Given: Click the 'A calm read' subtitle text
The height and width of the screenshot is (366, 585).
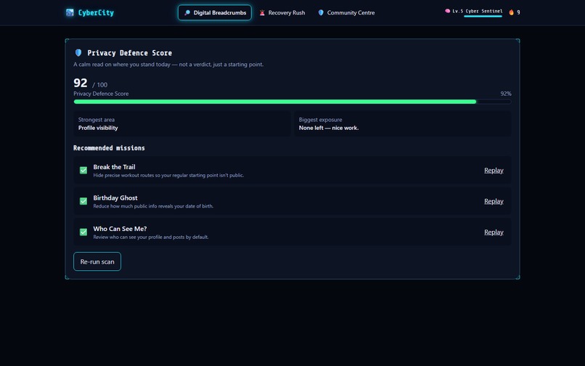Looking at the screenshot, I should (168, 64).
